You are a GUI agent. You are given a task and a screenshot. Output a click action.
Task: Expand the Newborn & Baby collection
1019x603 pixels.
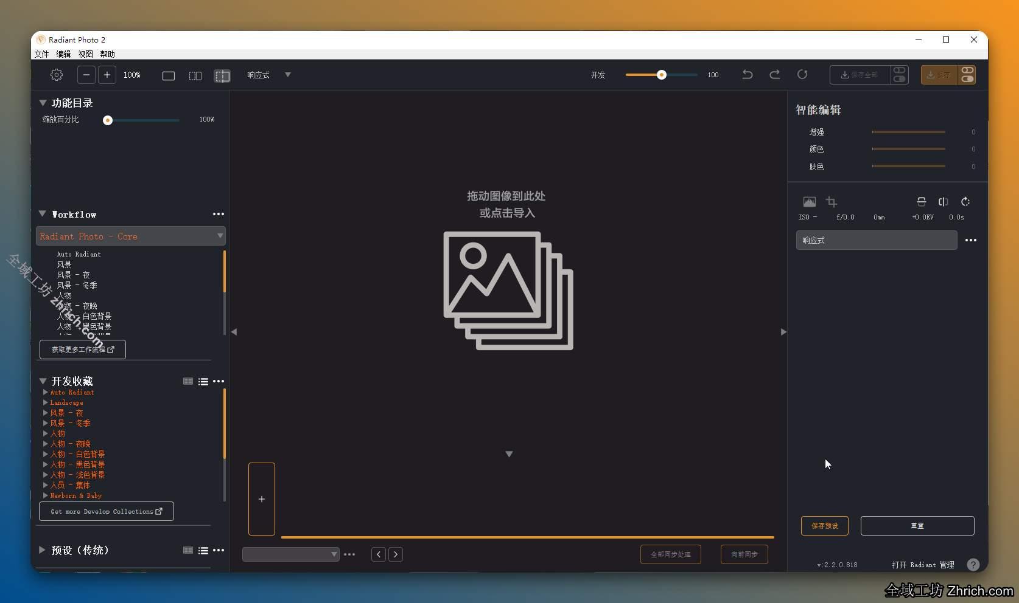[46, 495]
